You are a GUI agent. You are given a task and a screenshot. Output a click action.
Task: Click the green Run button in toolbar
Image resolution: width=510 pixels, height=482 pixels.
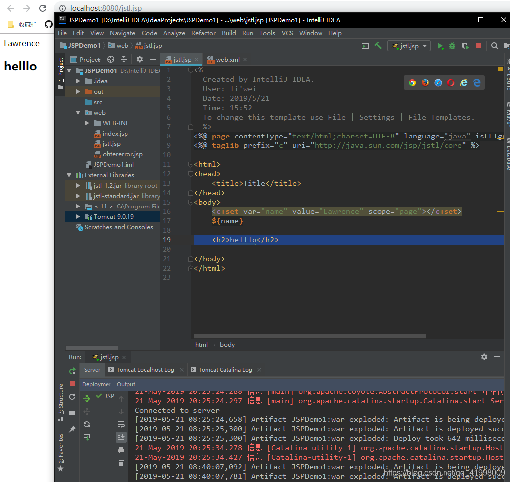point(440,46)
